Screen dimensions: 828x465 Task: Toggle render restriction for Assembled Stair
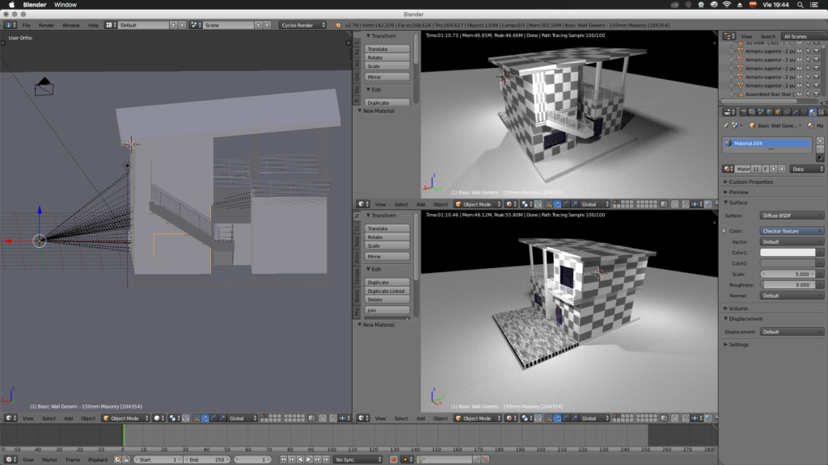(x=817, y=94)
